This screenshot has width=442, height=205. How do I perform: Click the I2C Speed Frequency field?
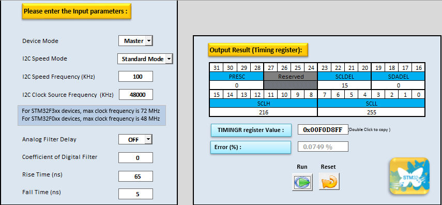[x=135, y=77]
